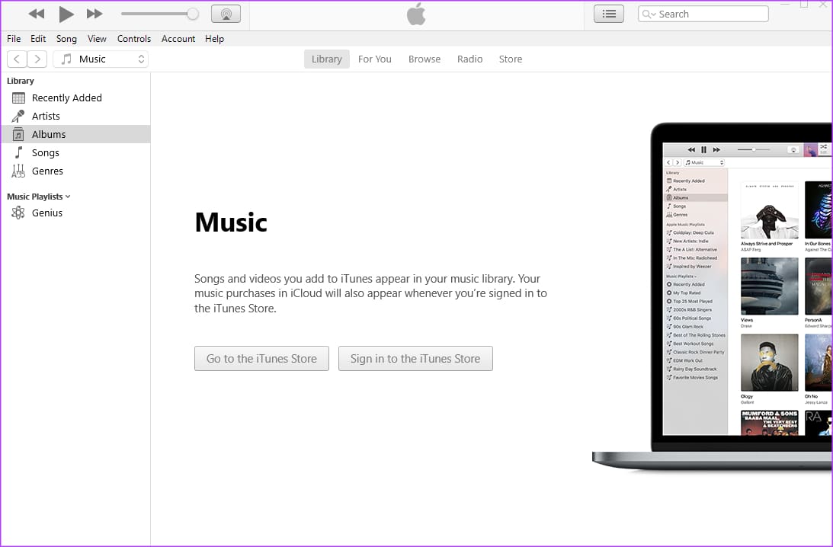This screenshot has height=547, width=833.
Task: Skip forward with the fast-forward button
Action: coord(95,14)
